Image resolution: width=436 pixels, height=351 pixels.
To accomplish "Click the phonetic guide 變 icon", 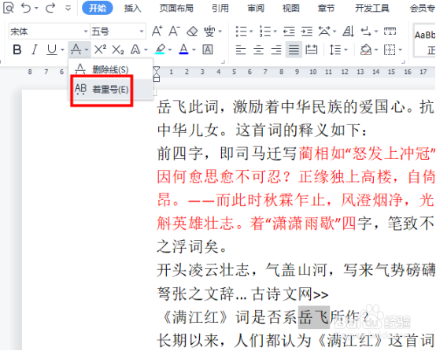I will click(x=209, y=31).
